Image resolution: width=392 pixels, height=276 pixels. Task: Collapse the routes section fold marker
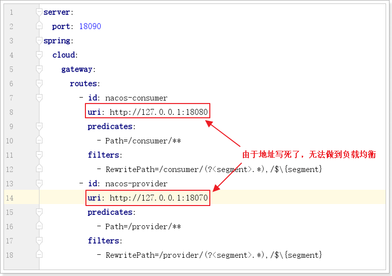click(39, 83)
